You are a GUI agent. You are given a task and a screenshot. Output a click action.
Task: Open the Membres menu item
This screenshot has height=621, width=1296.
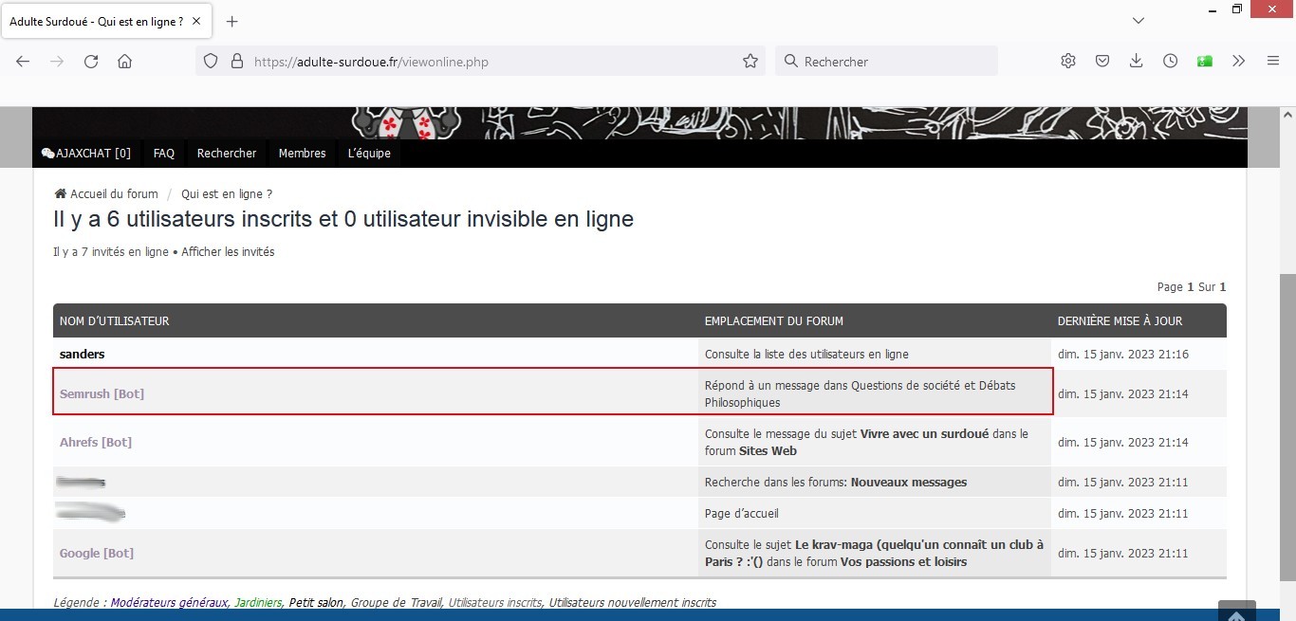tap(303, 153)
